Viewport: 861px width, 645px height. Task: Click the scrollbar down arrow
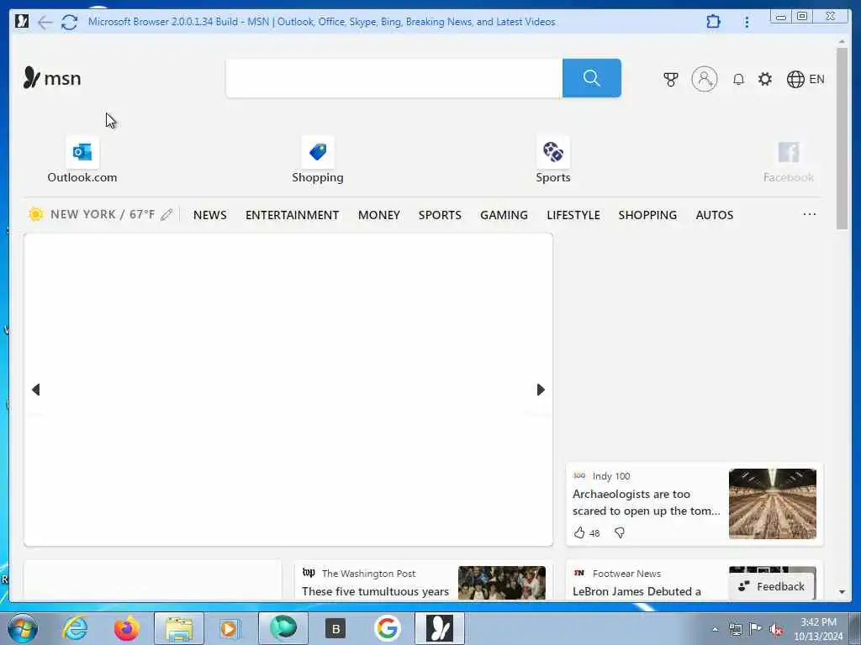point(842,592)
